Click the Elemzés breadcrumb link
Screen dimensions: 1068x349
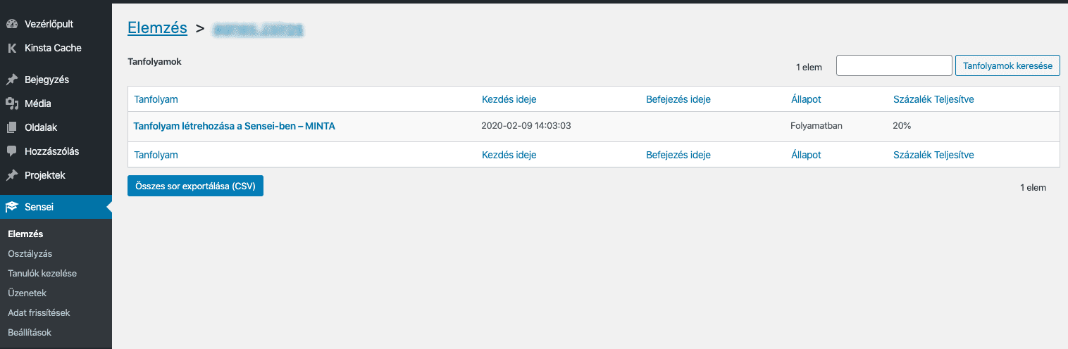click(x=157, y=28)
